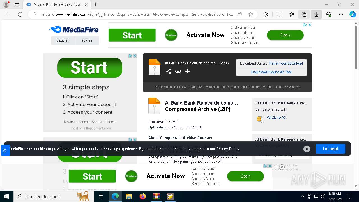Close the Al Barid Bank tab

point(86,4)
